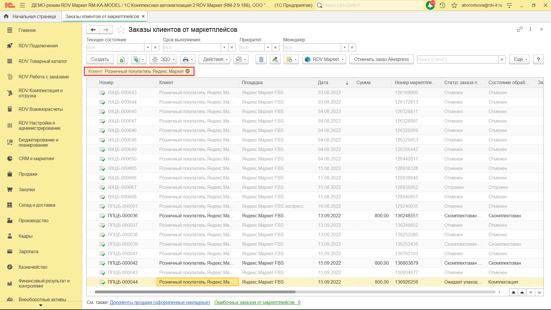Expand the Менеджер dropdown
This screenshot has width=551, height=310.
(345, 47)
